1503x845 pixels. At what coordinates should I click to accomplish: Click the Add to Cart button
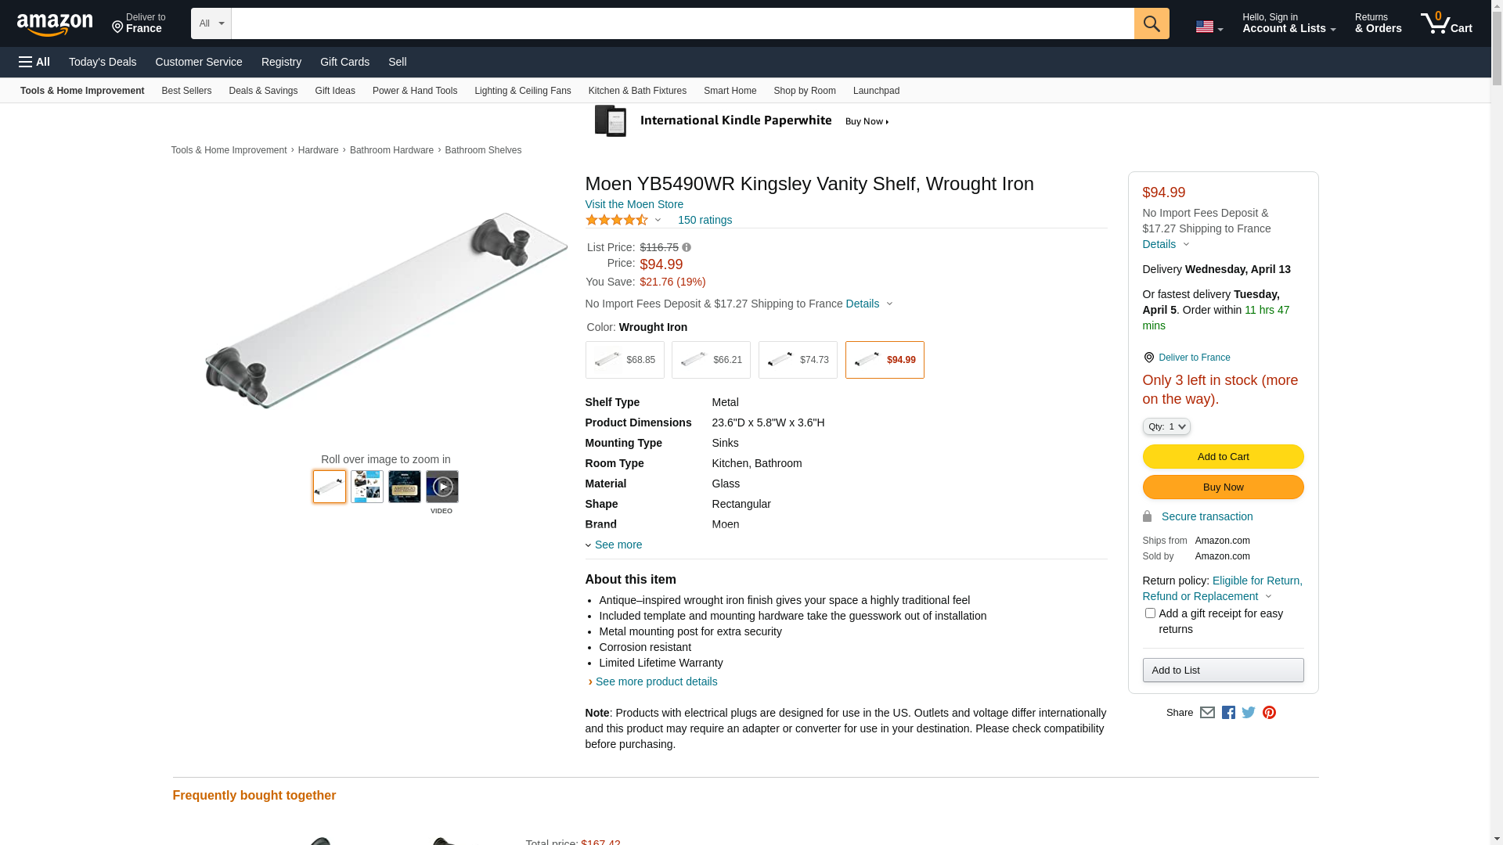[x=1223, y=457]
